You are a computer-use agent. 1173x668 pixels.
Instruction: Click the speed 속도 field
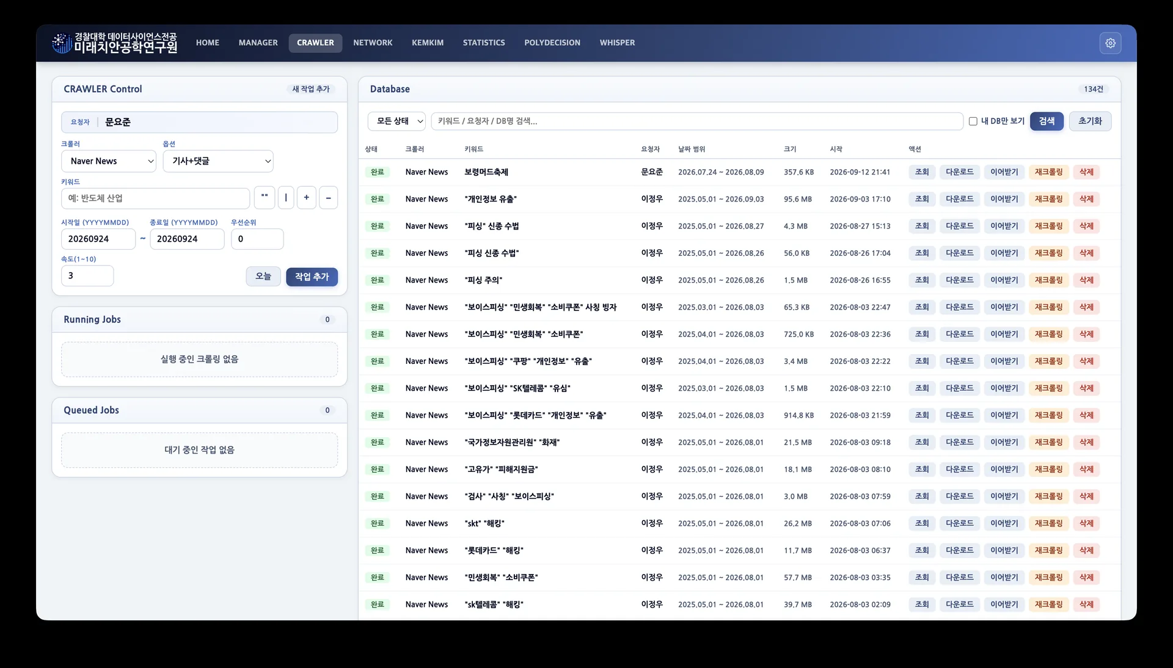click(87, 275)
